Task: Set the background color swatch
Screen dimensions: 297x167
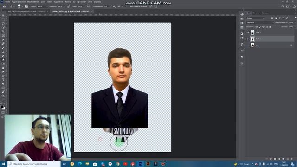Action: (4, 109)
